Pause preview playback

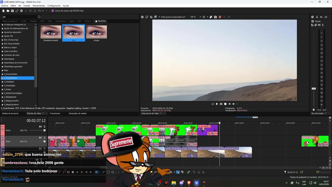click(221, 104)
